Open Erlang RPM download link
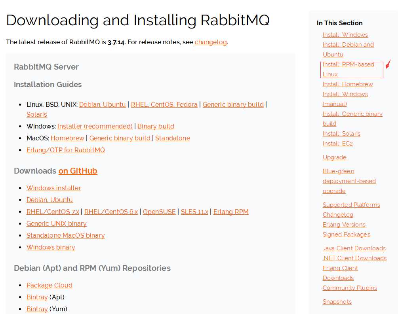398x314 pixels. tap(231, 212)
